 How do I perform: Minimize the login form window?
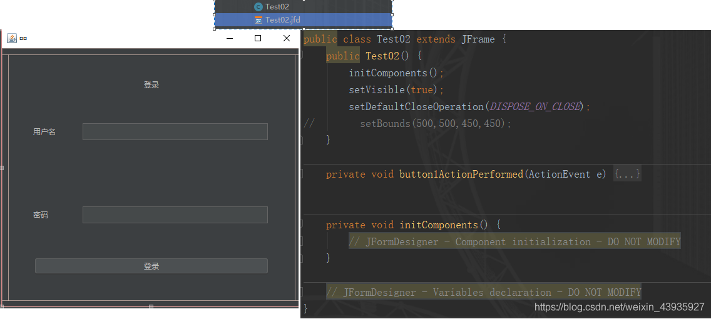tap(230, 38)
